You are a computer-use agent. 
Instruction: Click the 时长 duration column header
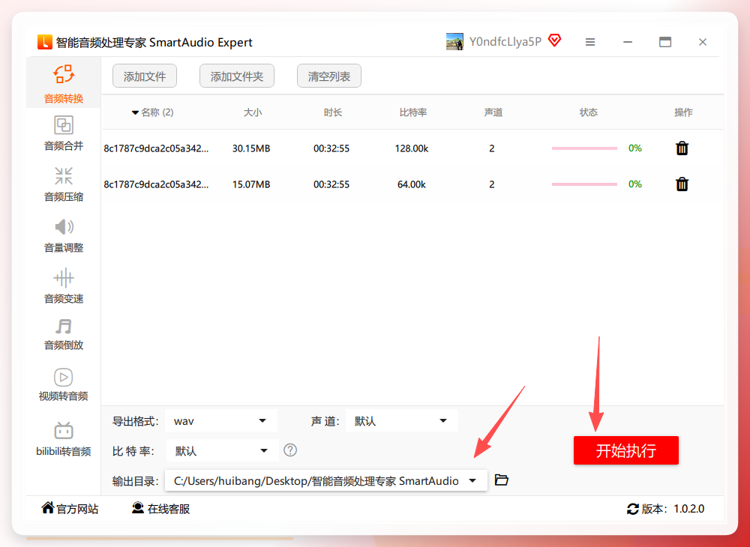(333, 112)
